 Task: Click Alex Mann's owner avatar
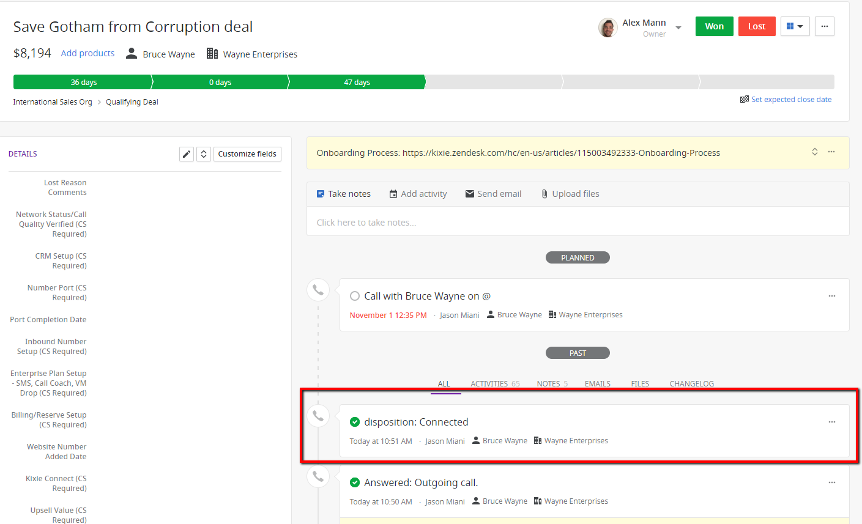(x=607, y=28)
